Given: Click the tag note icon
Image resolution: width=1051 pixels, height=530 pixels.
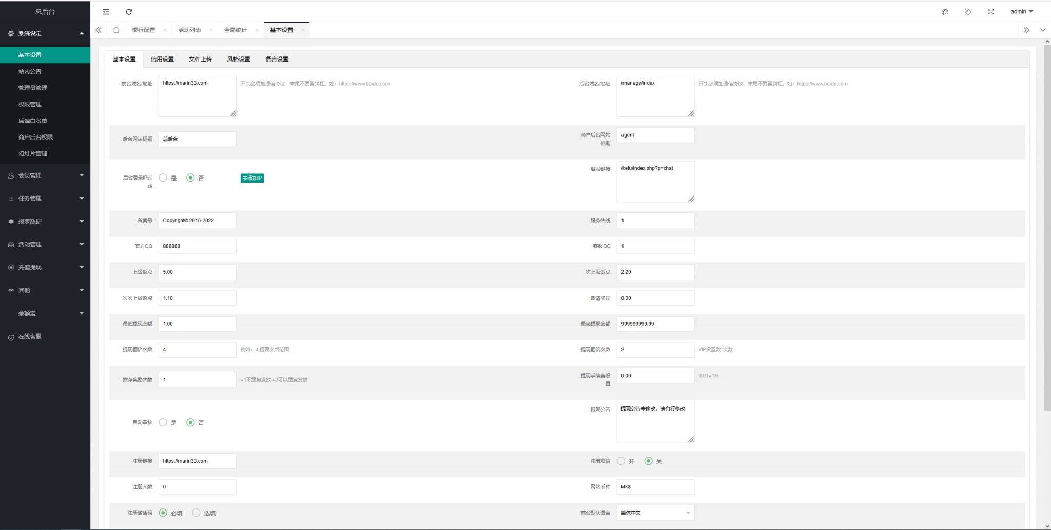Looking at the screenshot, I should coord(968,12).
